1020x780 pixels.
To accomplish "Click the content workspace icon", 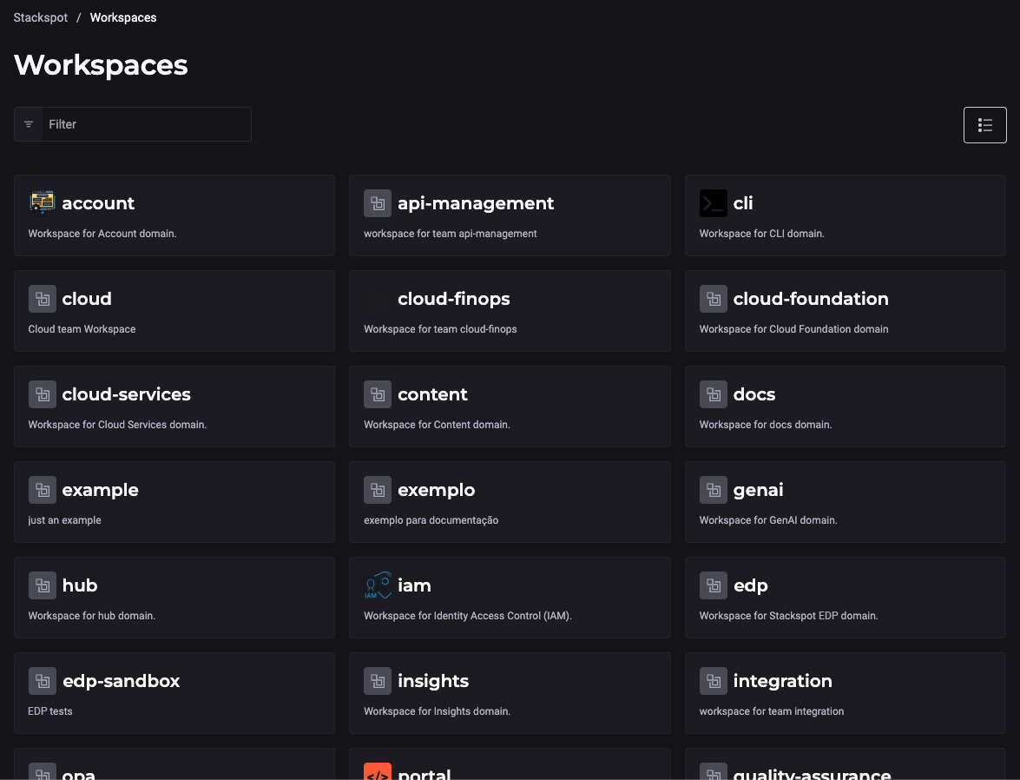I will pyautogui.click(x=378, y=394).
